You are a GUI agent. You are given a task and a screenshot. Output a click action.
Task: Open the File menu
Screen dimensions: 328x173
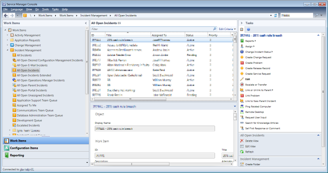coord(5,10)
